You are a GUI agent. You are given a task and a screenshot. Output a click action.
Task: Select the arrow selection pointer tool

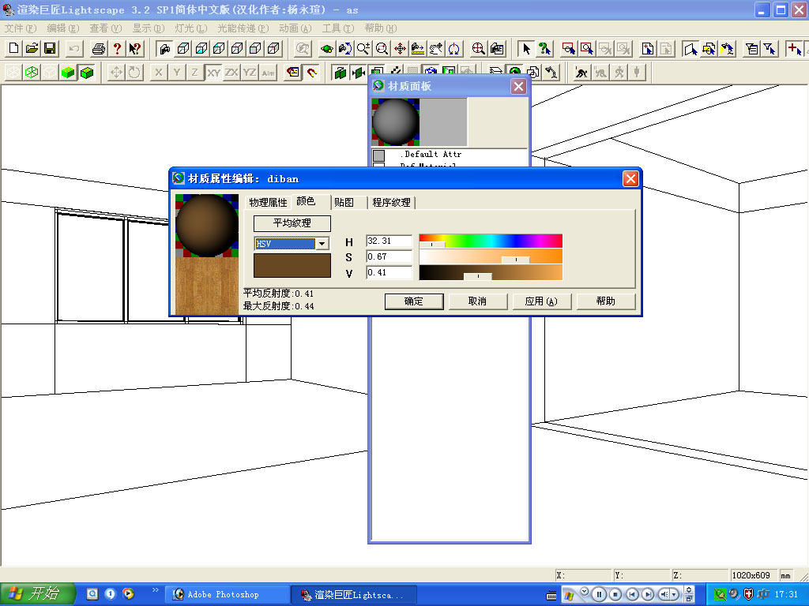tap(526, 49)
